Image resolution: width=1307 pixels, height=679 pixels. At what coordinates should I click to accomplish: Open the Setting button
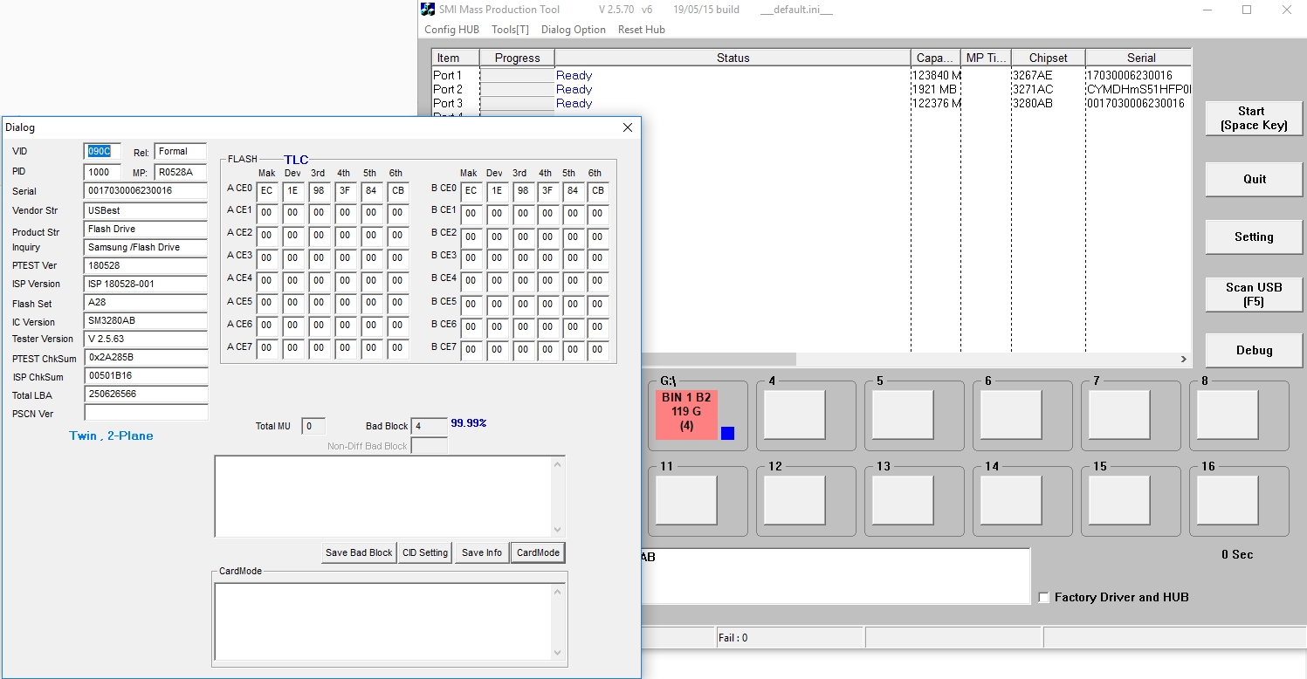pos(1254,237)
